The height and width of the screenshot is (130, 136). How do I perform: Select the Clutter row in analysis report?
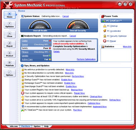point(36,41)
